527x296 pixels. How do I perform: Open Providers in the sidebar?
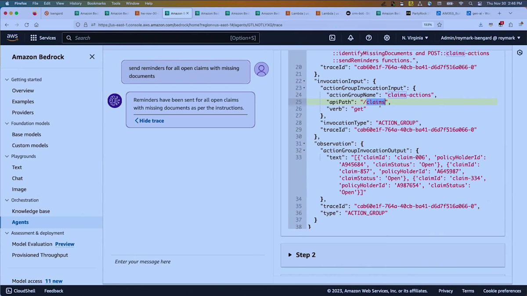tap(23, 112)
